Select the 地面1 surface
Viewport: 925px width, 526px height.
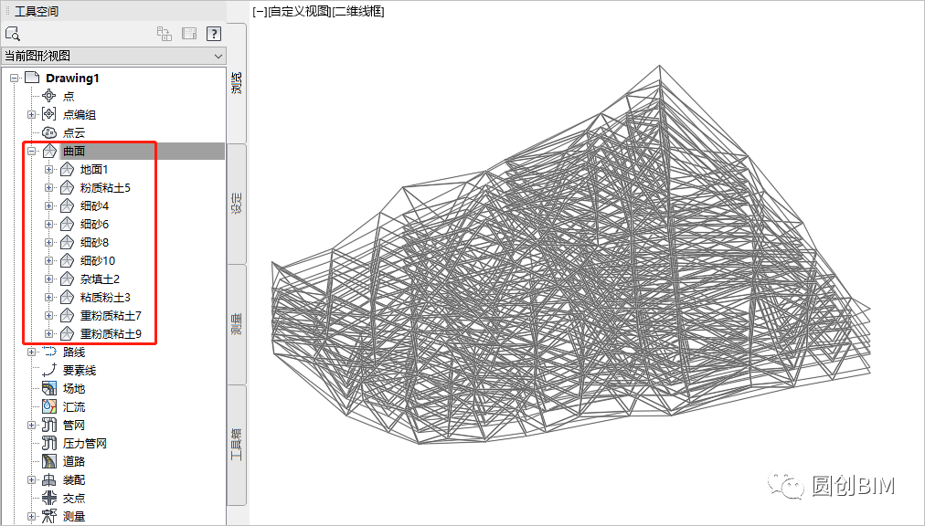coord(94,170)
